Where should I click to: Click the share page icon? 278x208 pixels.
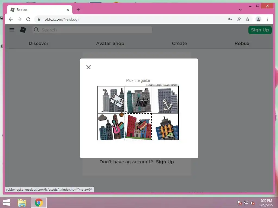[x=239, y=19]
